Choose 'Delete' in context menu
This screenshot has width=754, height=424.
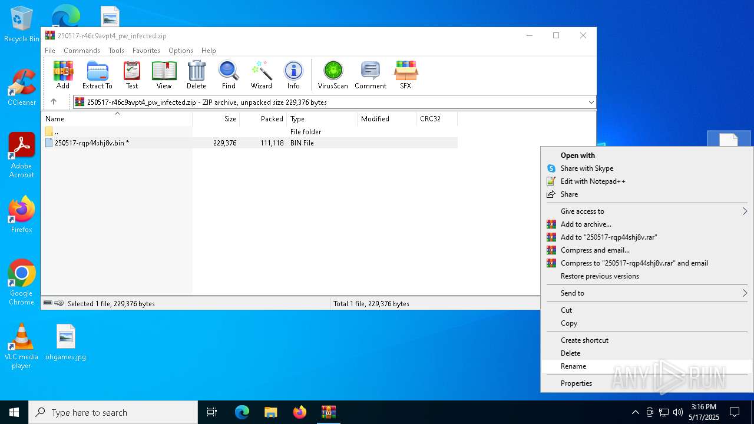tap(647, 353)
